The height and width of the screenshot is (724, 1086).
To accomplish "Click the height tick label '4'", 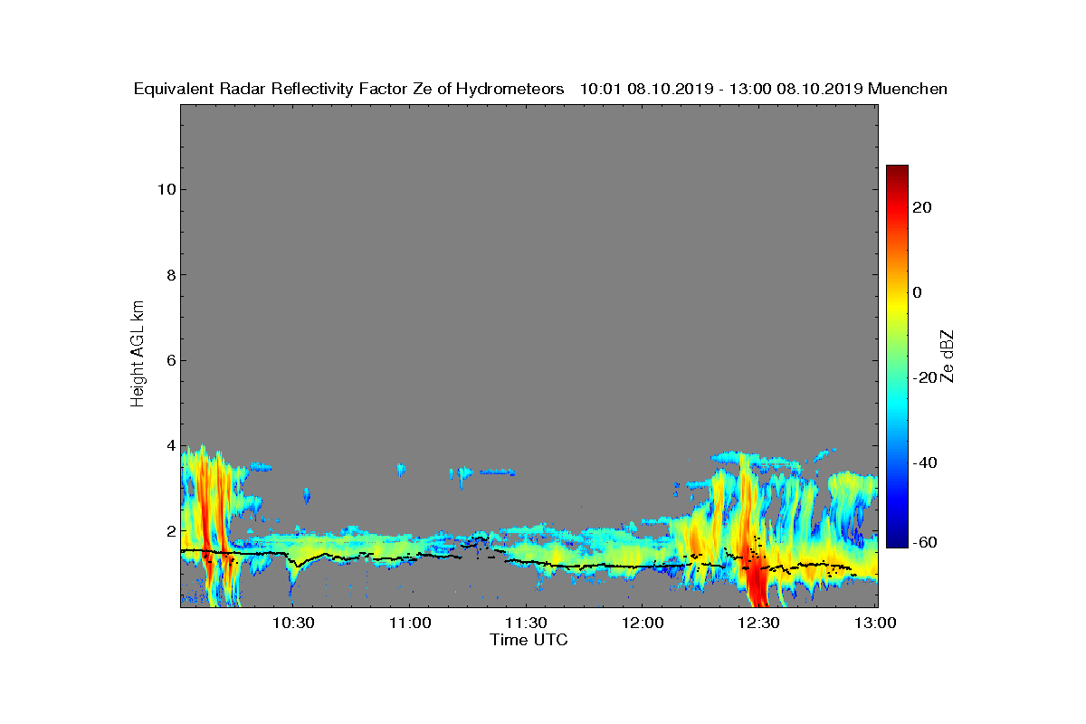I will [x=169, y=446].
